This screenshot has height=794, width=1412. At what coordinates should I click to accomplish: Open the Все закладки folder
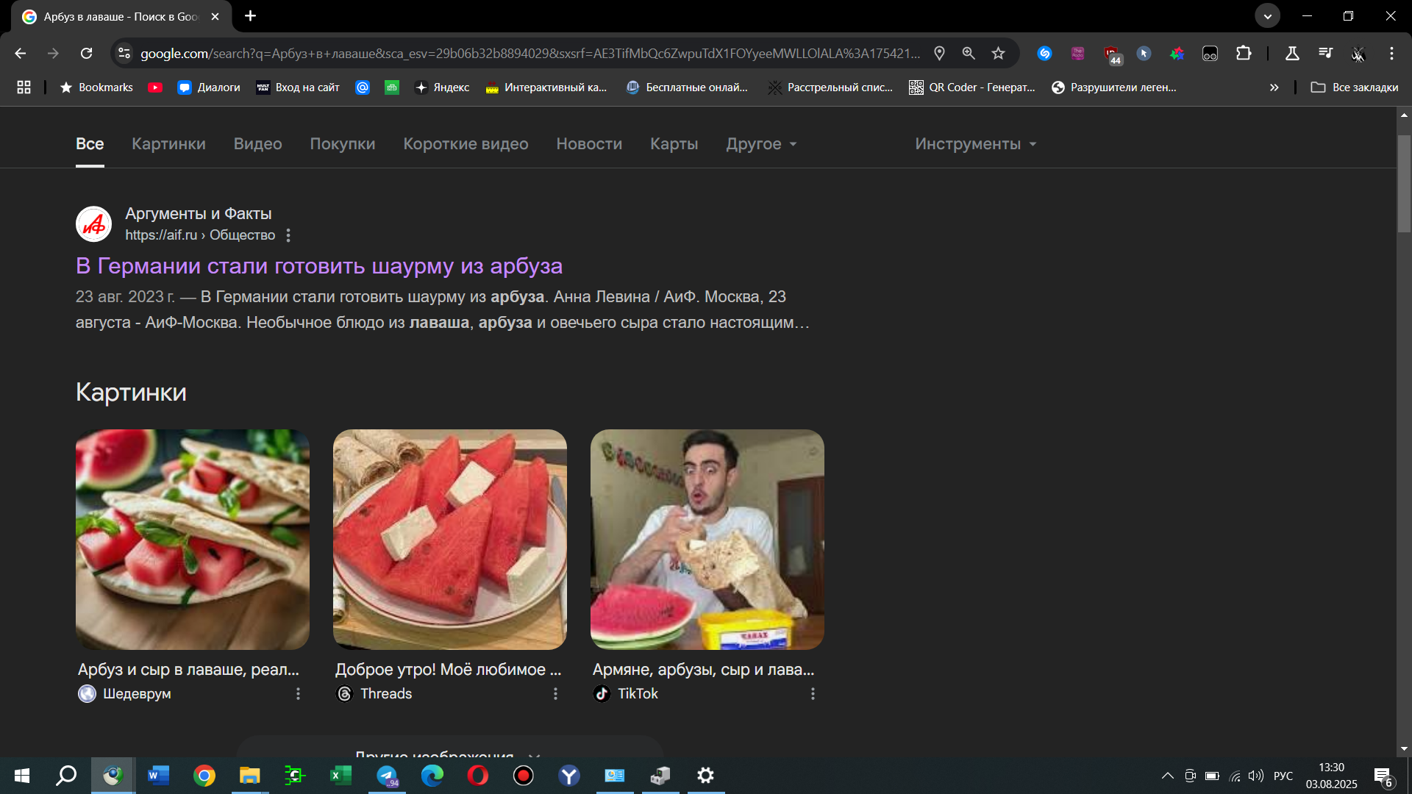pos(1355,87)
